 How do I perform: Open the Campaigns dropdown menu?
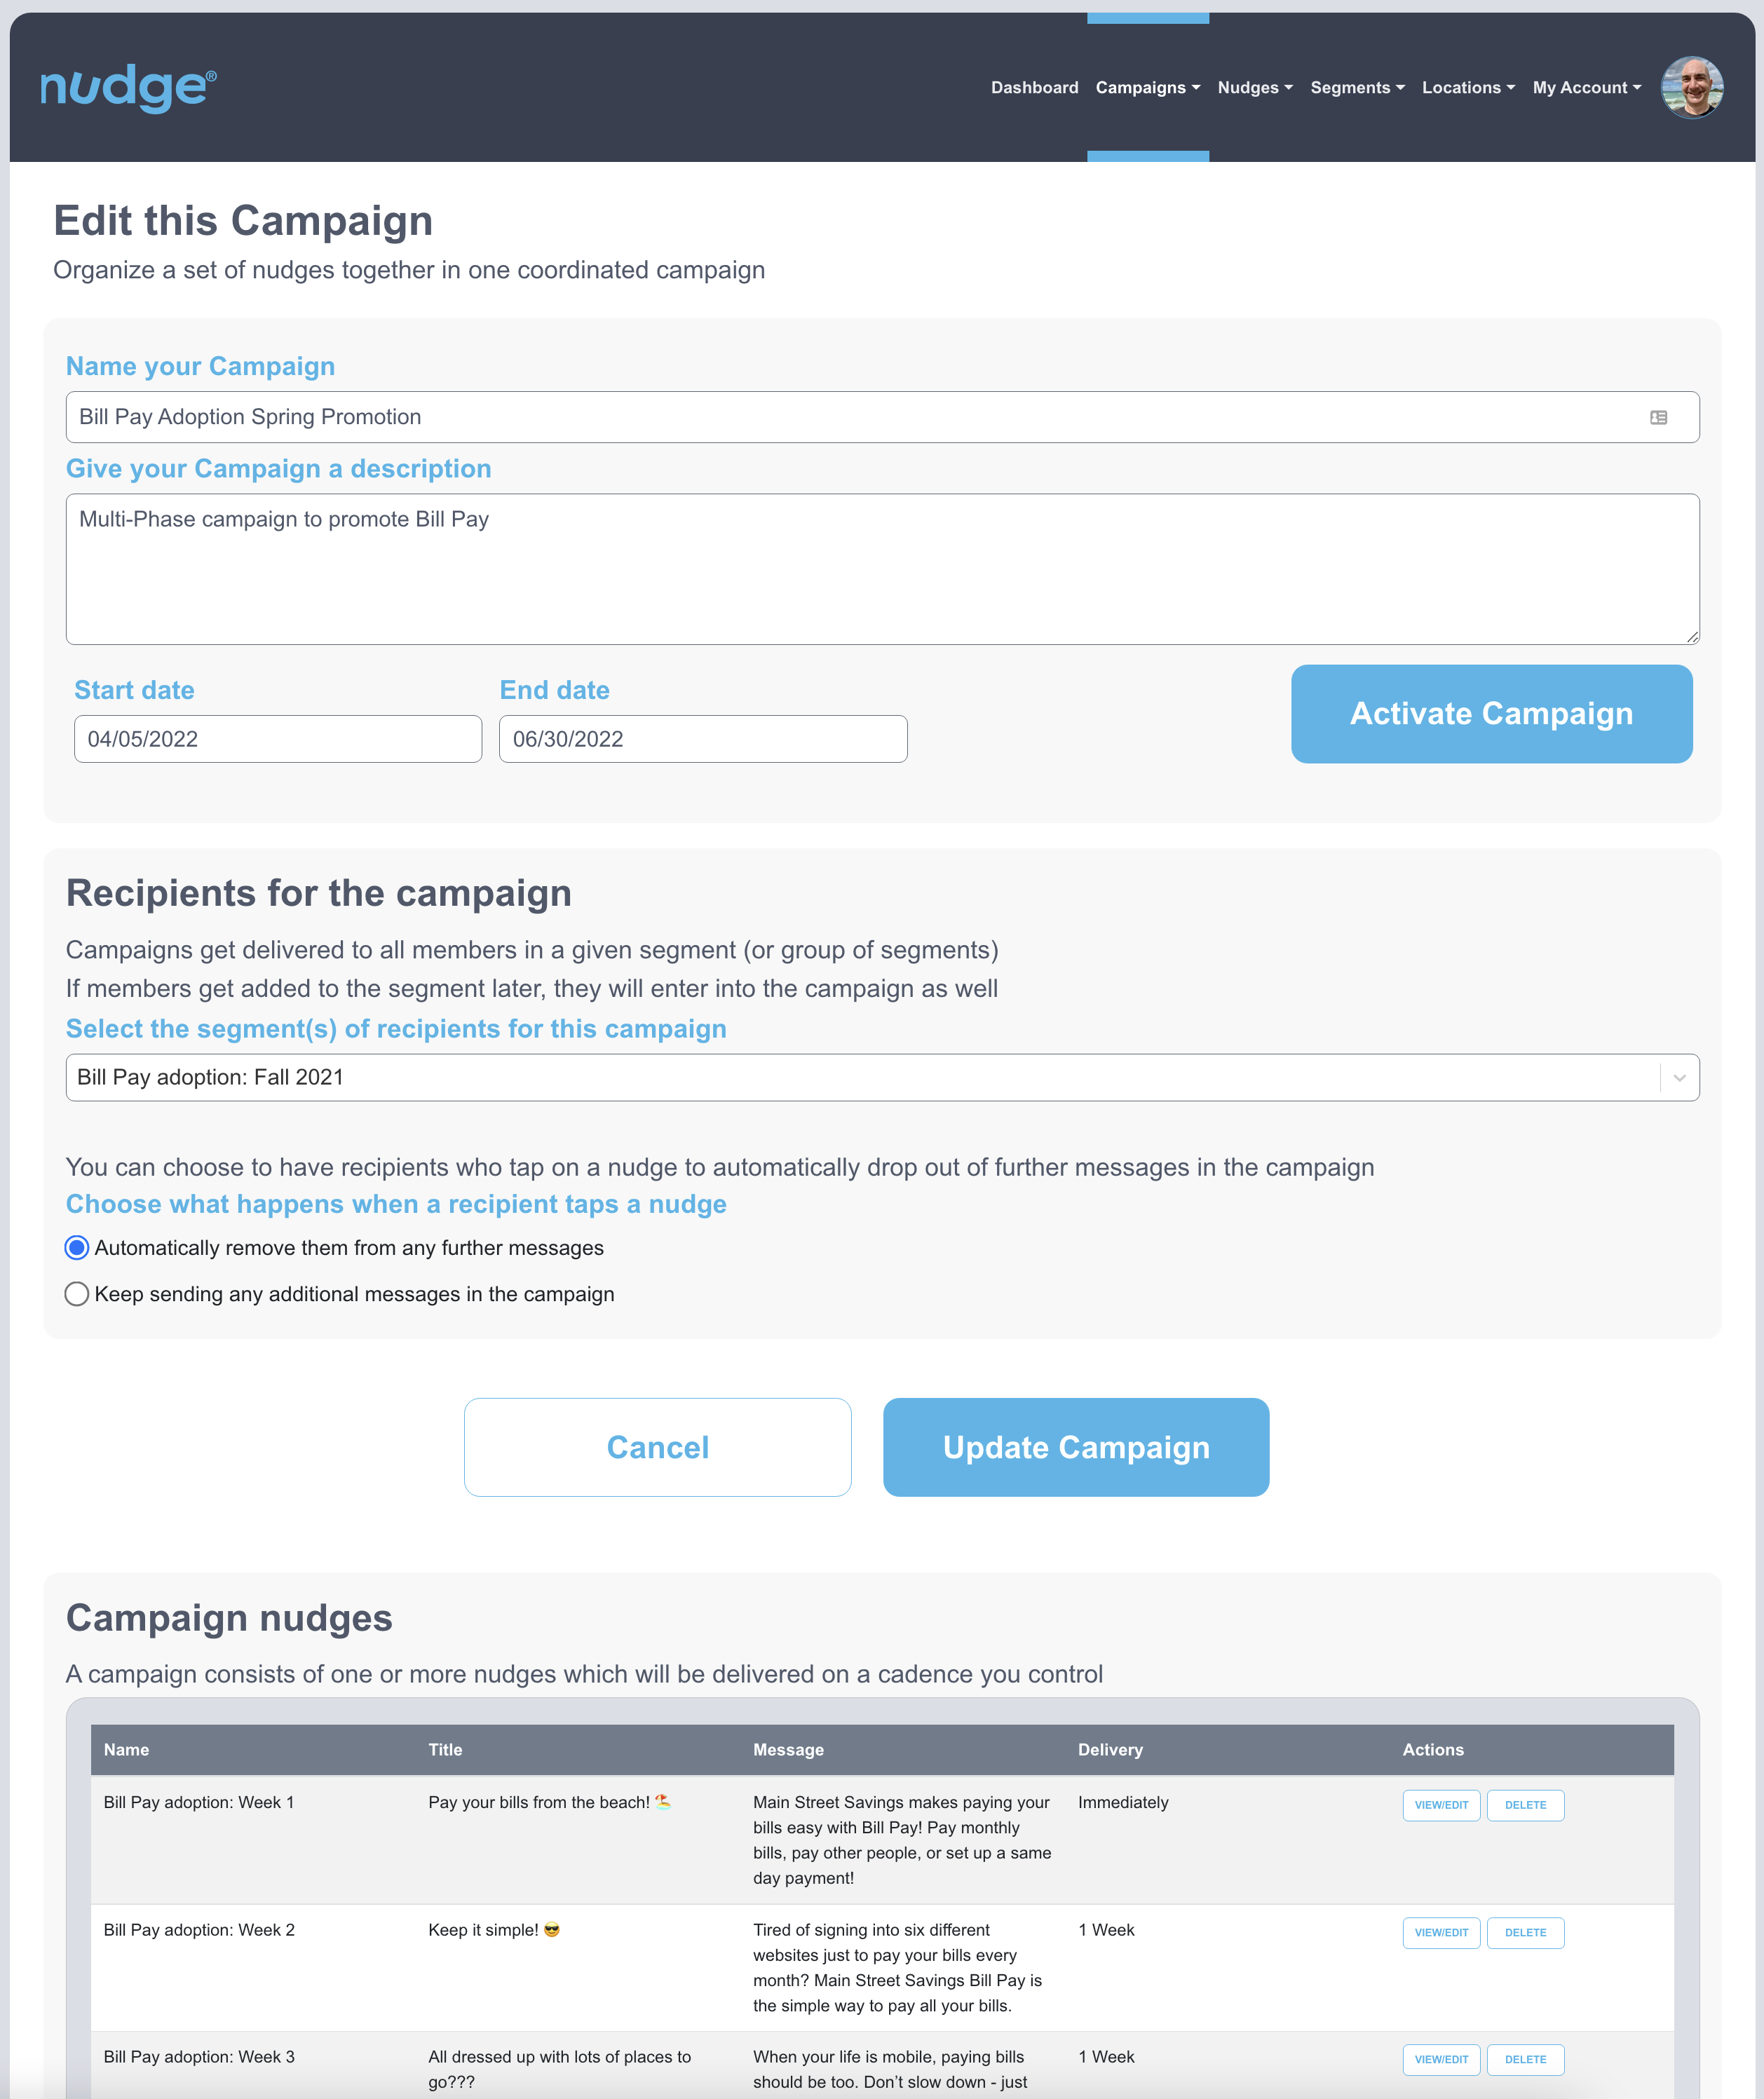coord(1148,88)
